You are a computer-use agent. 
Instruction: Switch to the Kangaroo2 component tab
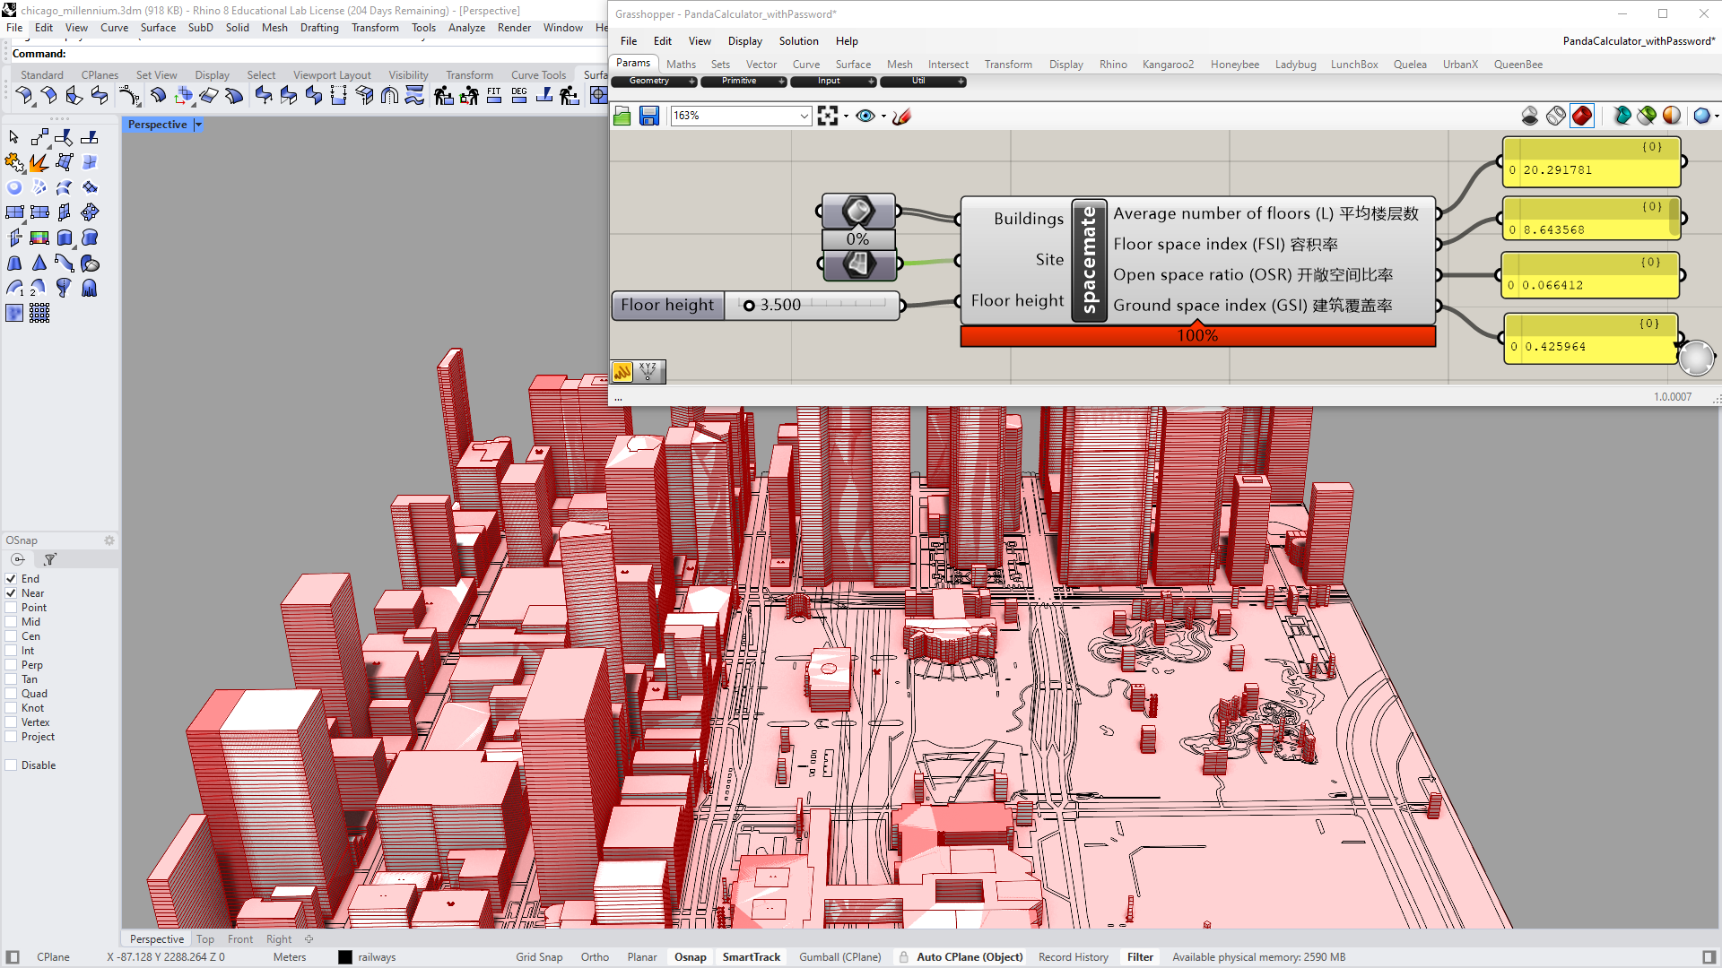(x=1168, y=65)
